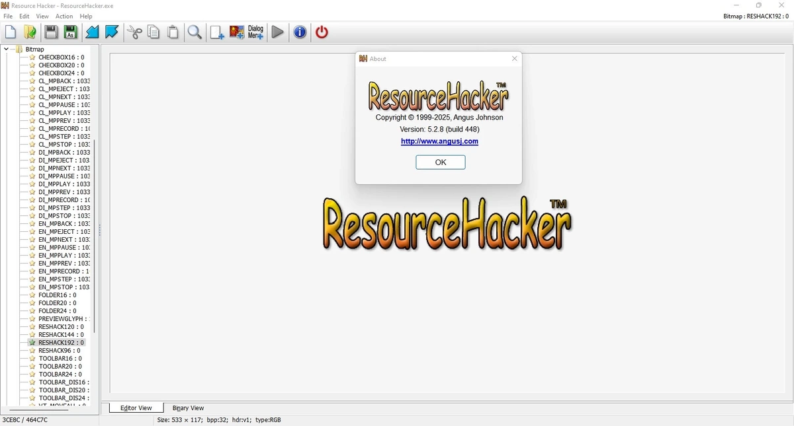794x426 pixels.
Task: Open the Action menu
Action: tap(64, 16)
